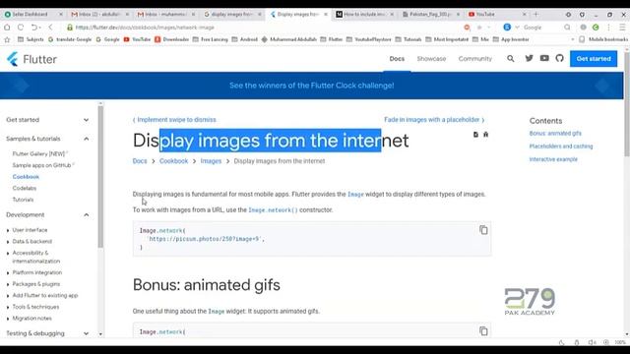This screenshot has width=630, height=354.
Task: Switch to the How to include tab
Action: pos(365,14)
